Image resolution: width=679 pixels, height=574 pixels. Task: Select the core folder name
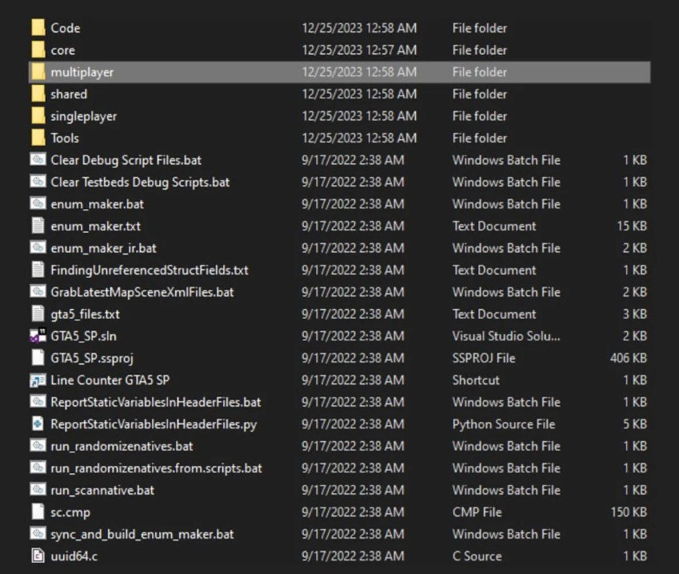pyautogui.click(x=63, y=50)
